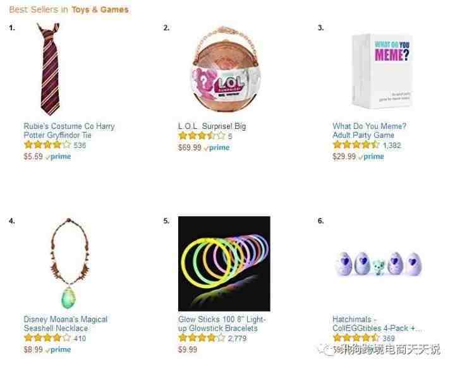Click the prime badge beside $69.99
Viewport: 455px width, 369px height.
click(217, 148)
